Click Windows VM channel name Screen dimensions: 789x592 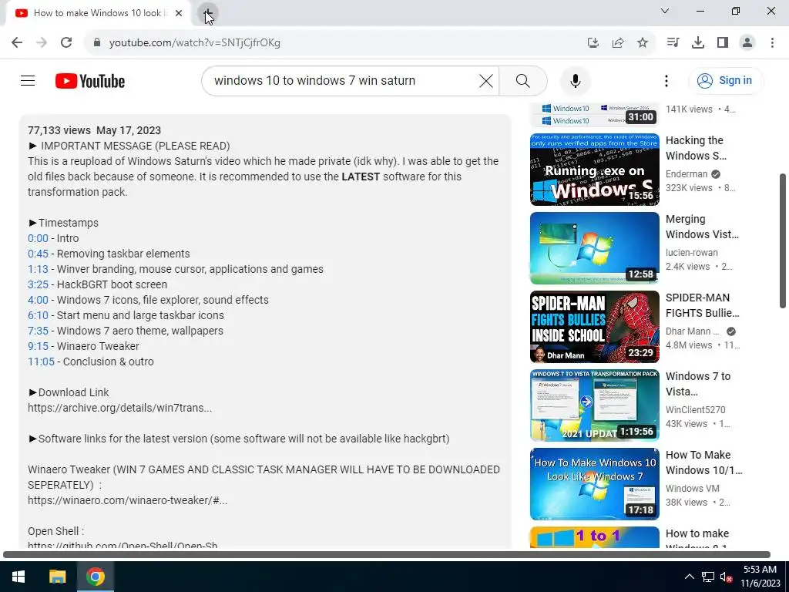(x=693, y=488)
